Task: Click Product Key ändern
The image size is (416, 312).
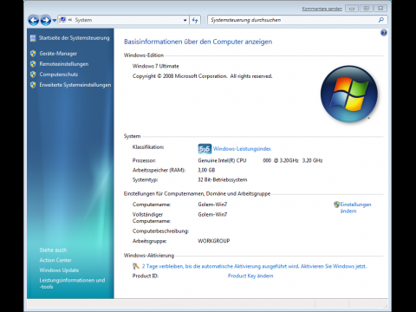Action: [x=250, y=276]
